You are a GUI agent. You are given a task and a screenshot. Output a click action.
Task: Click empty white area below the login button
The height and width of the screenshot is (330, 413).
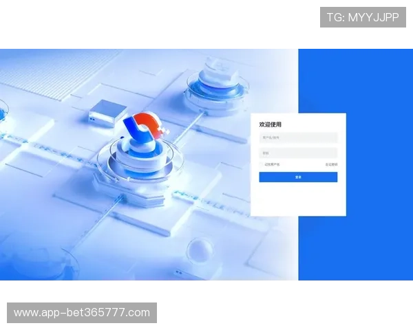(x=298, y=199)
